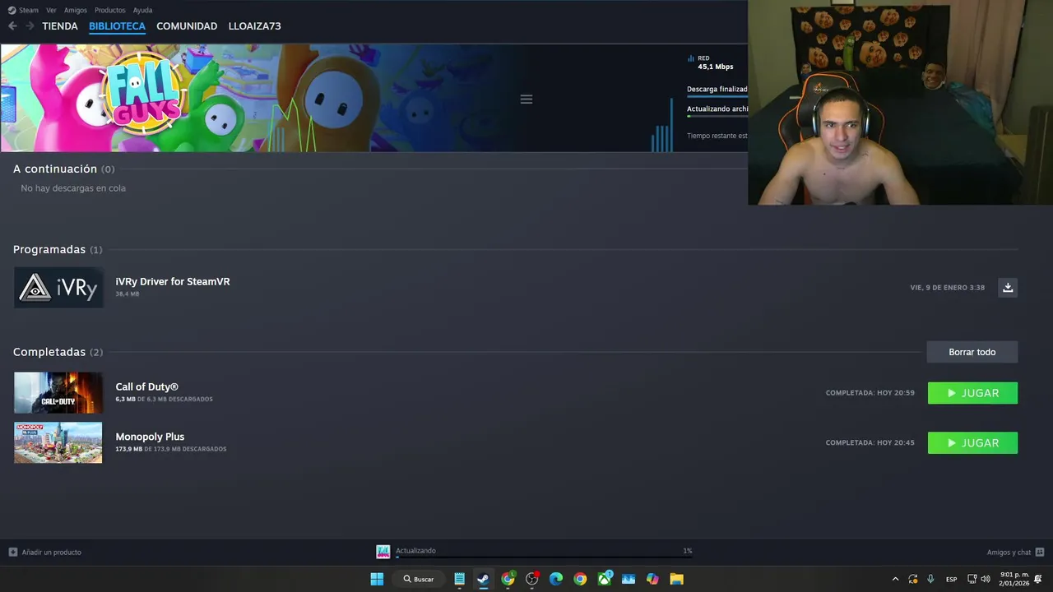Go forward with the right arrow
The image size is (1053, 592).
[x=30, y=26]
